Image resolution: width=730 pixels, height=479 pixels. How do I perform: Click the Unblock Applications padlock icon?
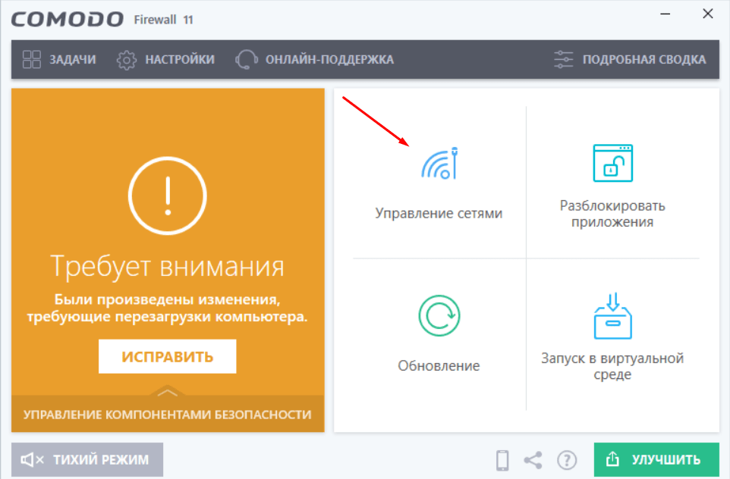click(x=612, y=163)
